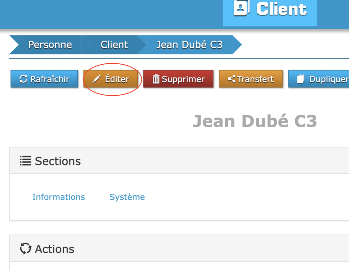This screenshot has width=349, height=271.
Task: Click the share icon on Transfert button
Action: [x=231, y=79]
